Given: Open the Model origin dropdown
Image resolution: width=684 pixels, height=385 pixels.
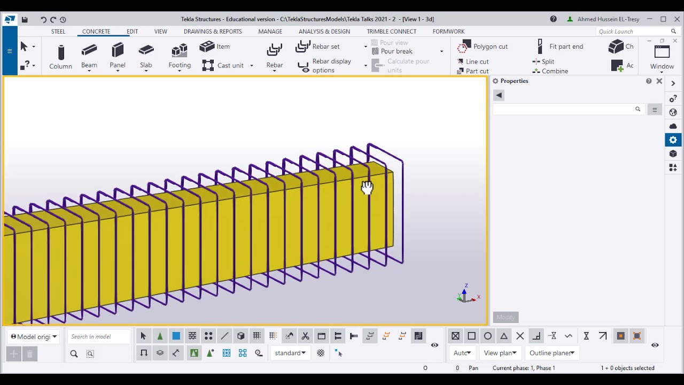Looking at the screenshot, I should point(34,337).
